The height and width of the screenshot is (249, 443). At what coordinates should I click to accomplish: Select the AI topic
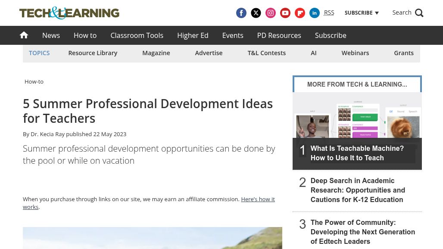[313, 53]
